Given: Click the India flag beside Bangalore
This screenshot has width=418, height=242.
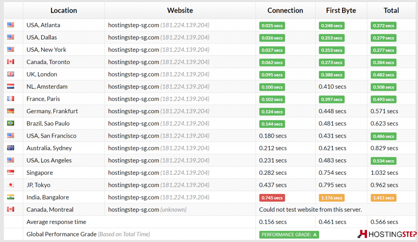Looking at the screenshot, I should coord(11,197).
